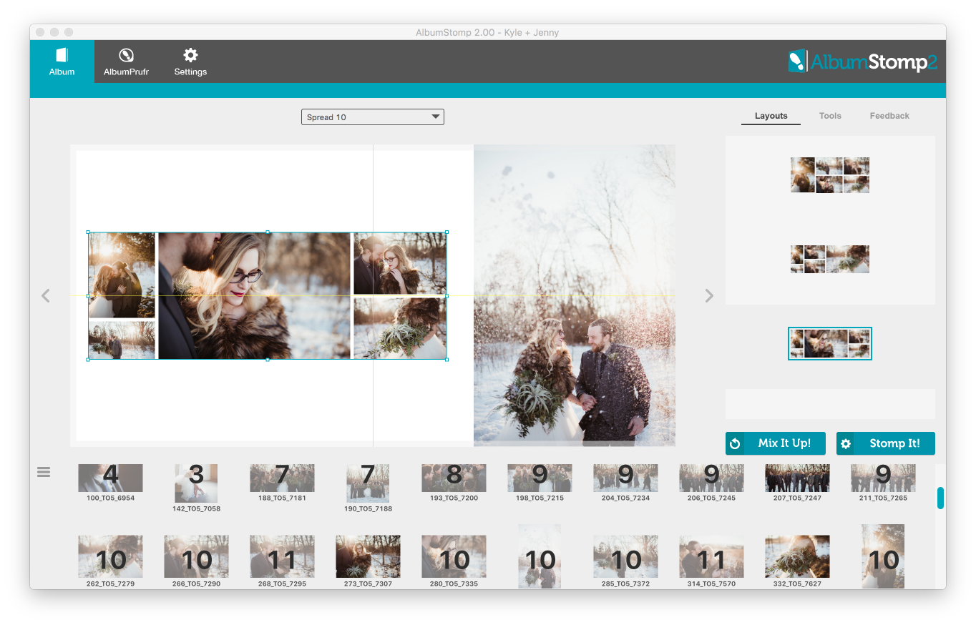
Task: Select thumbnail 142_TO5_7058
Action: (196, 483)
